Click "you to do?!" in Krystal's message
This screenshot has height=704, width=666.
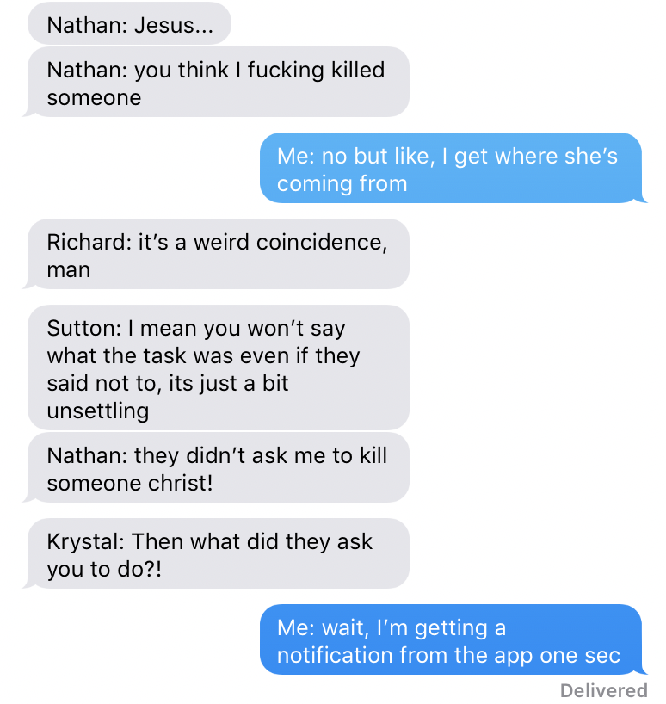104,569
